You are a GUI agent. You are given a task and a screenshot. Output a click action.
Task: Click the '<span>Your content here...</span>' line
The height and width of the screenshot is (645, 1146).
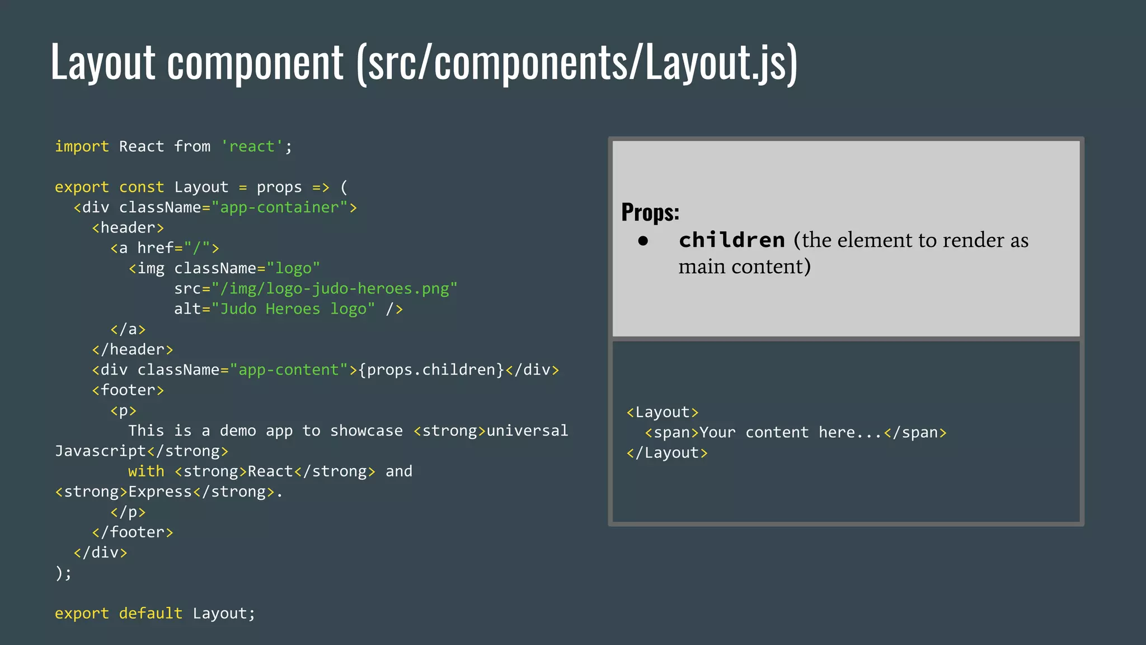(796, 433)
